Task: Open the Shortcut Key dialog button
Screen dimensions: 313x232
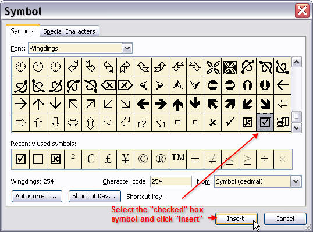Action: pos(95,196)
